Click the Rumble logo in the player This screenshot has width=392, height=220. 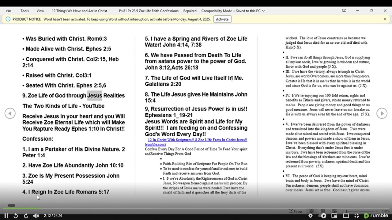(376, 216)
